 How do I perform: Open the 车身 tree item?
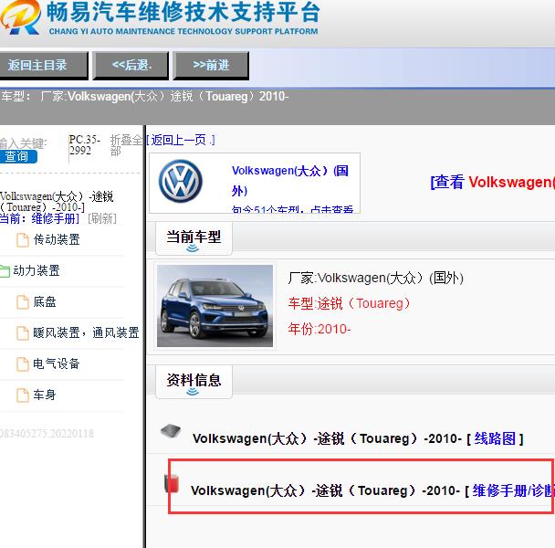[x=45, y=395]
